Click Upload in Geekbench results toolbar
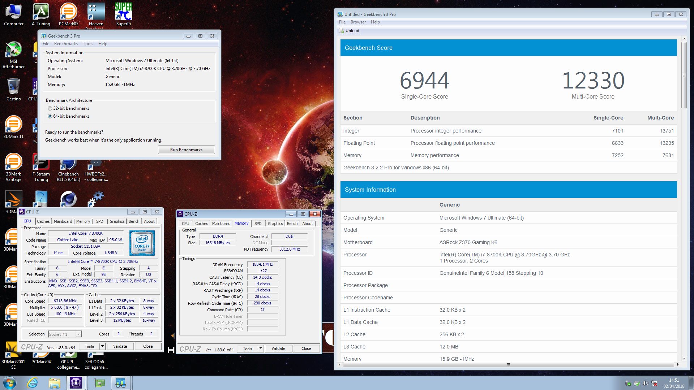 [x=349, y=31]
